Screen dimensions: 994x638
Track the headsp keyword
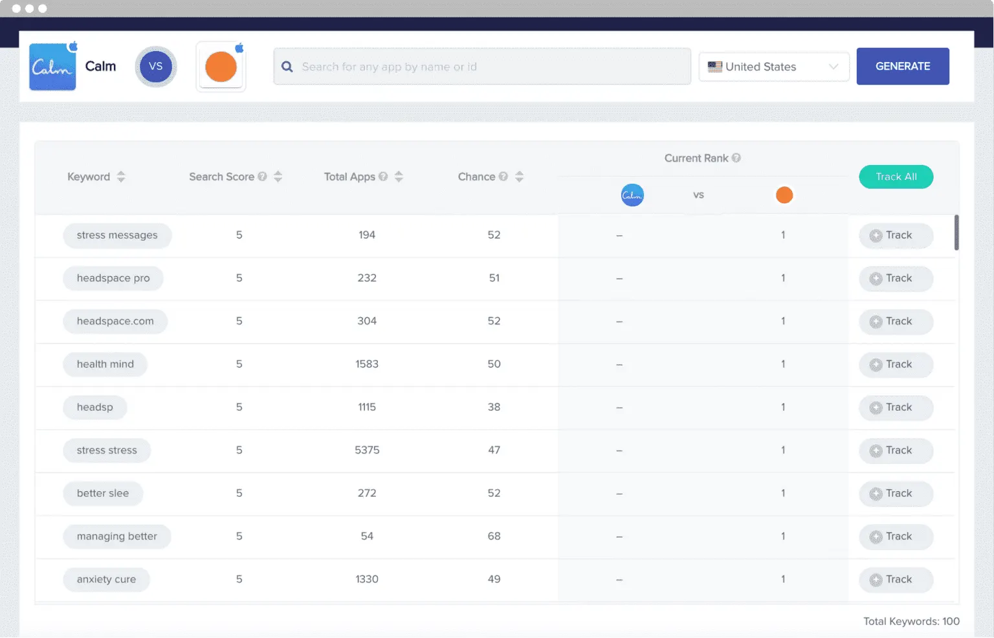896,408
